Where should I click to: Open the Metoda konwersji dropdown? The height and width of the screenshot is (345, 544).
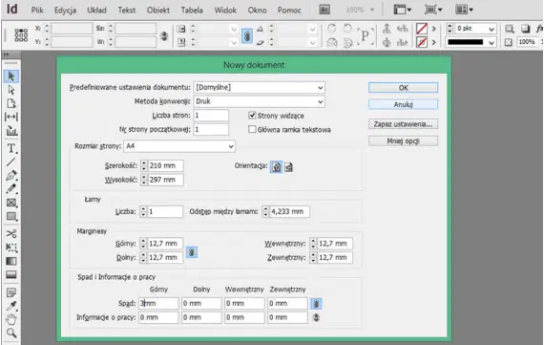(260, 101)
